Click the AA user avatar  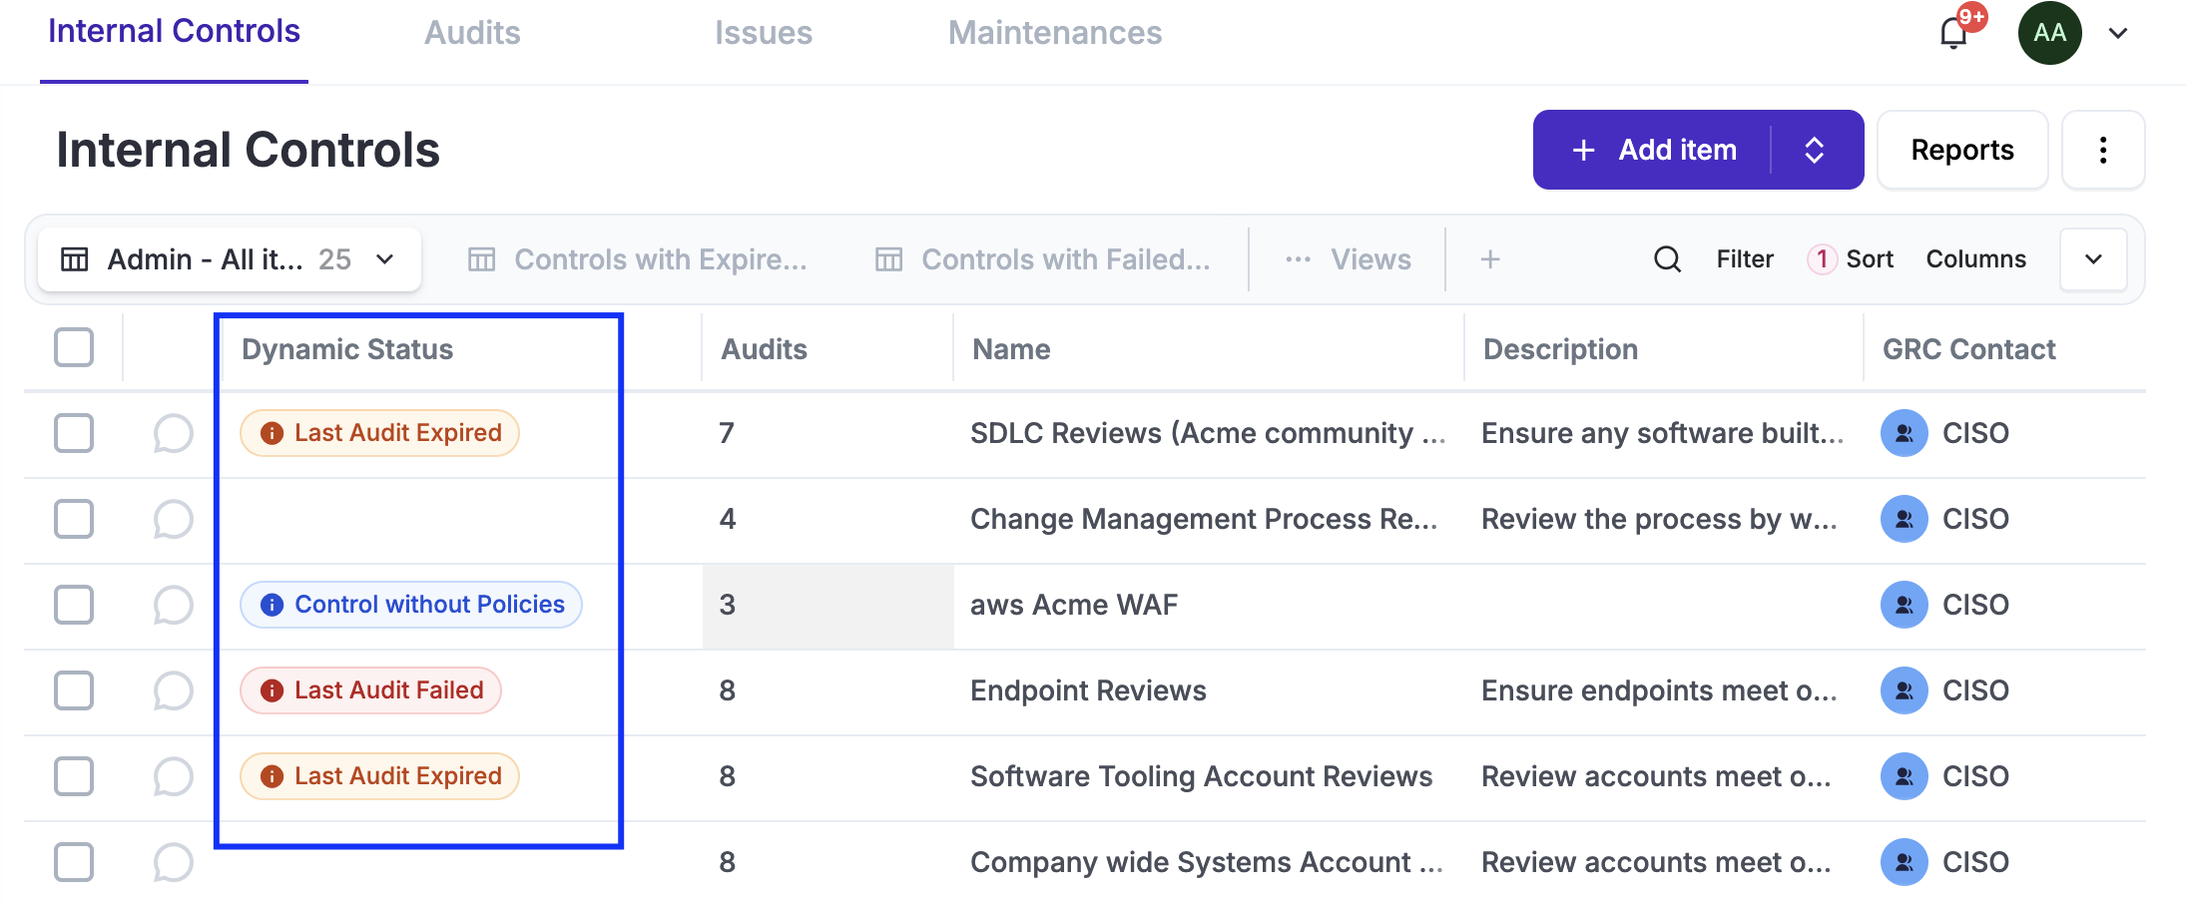coord(2049,34)
